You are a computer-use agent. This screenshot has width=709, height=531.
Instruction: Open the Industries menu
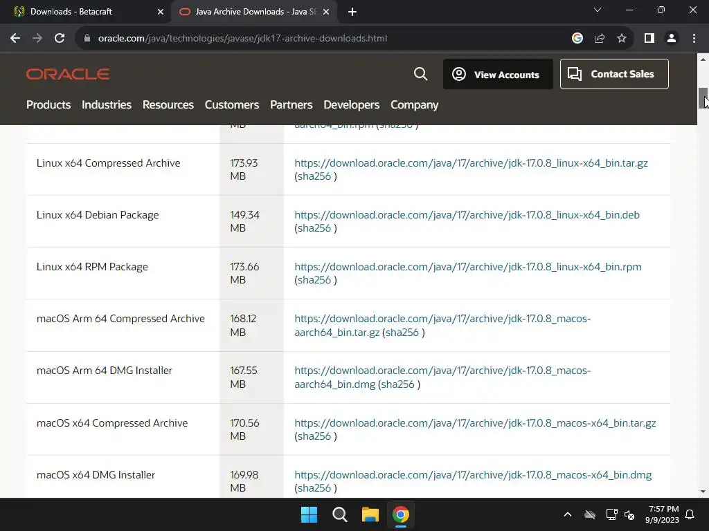pos(107,105)
